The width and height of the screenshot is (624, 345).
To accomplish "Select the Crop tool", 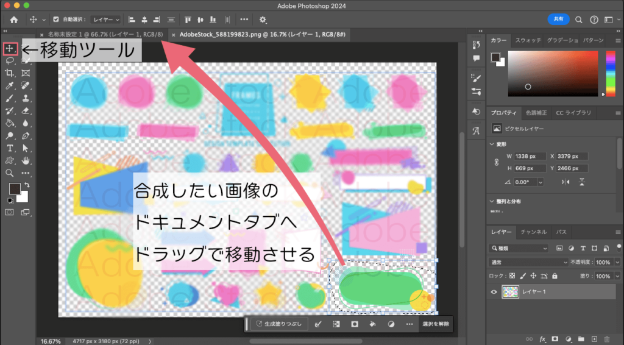I will click(9, 73).
